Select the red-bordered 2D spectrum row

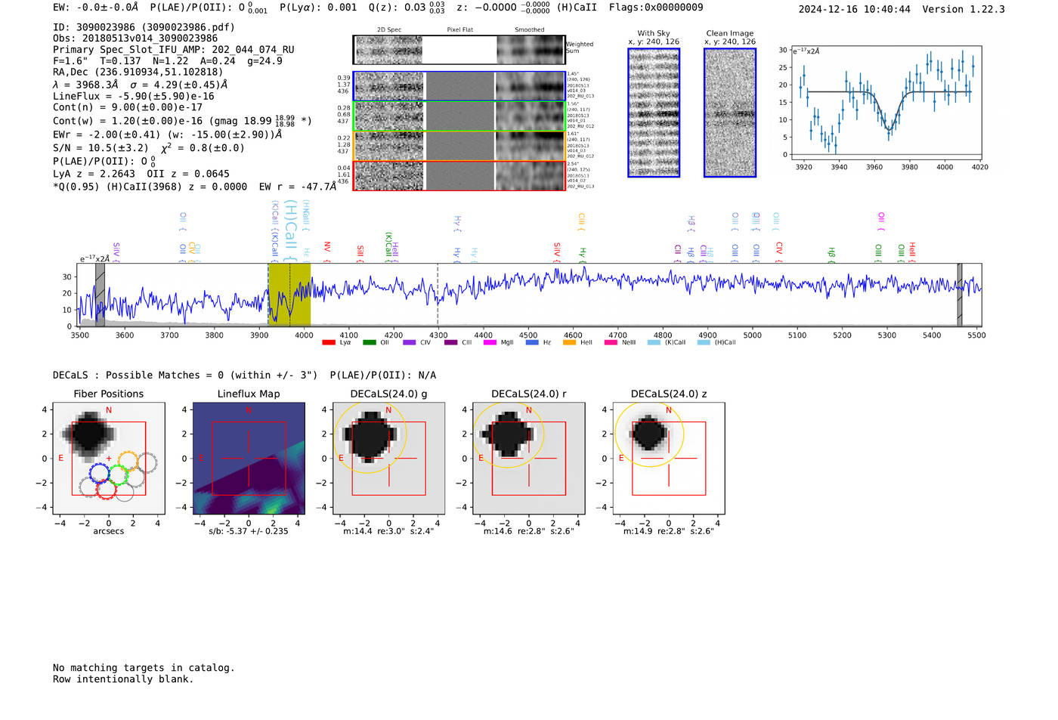pyautogui.click(x=459, y=175)
